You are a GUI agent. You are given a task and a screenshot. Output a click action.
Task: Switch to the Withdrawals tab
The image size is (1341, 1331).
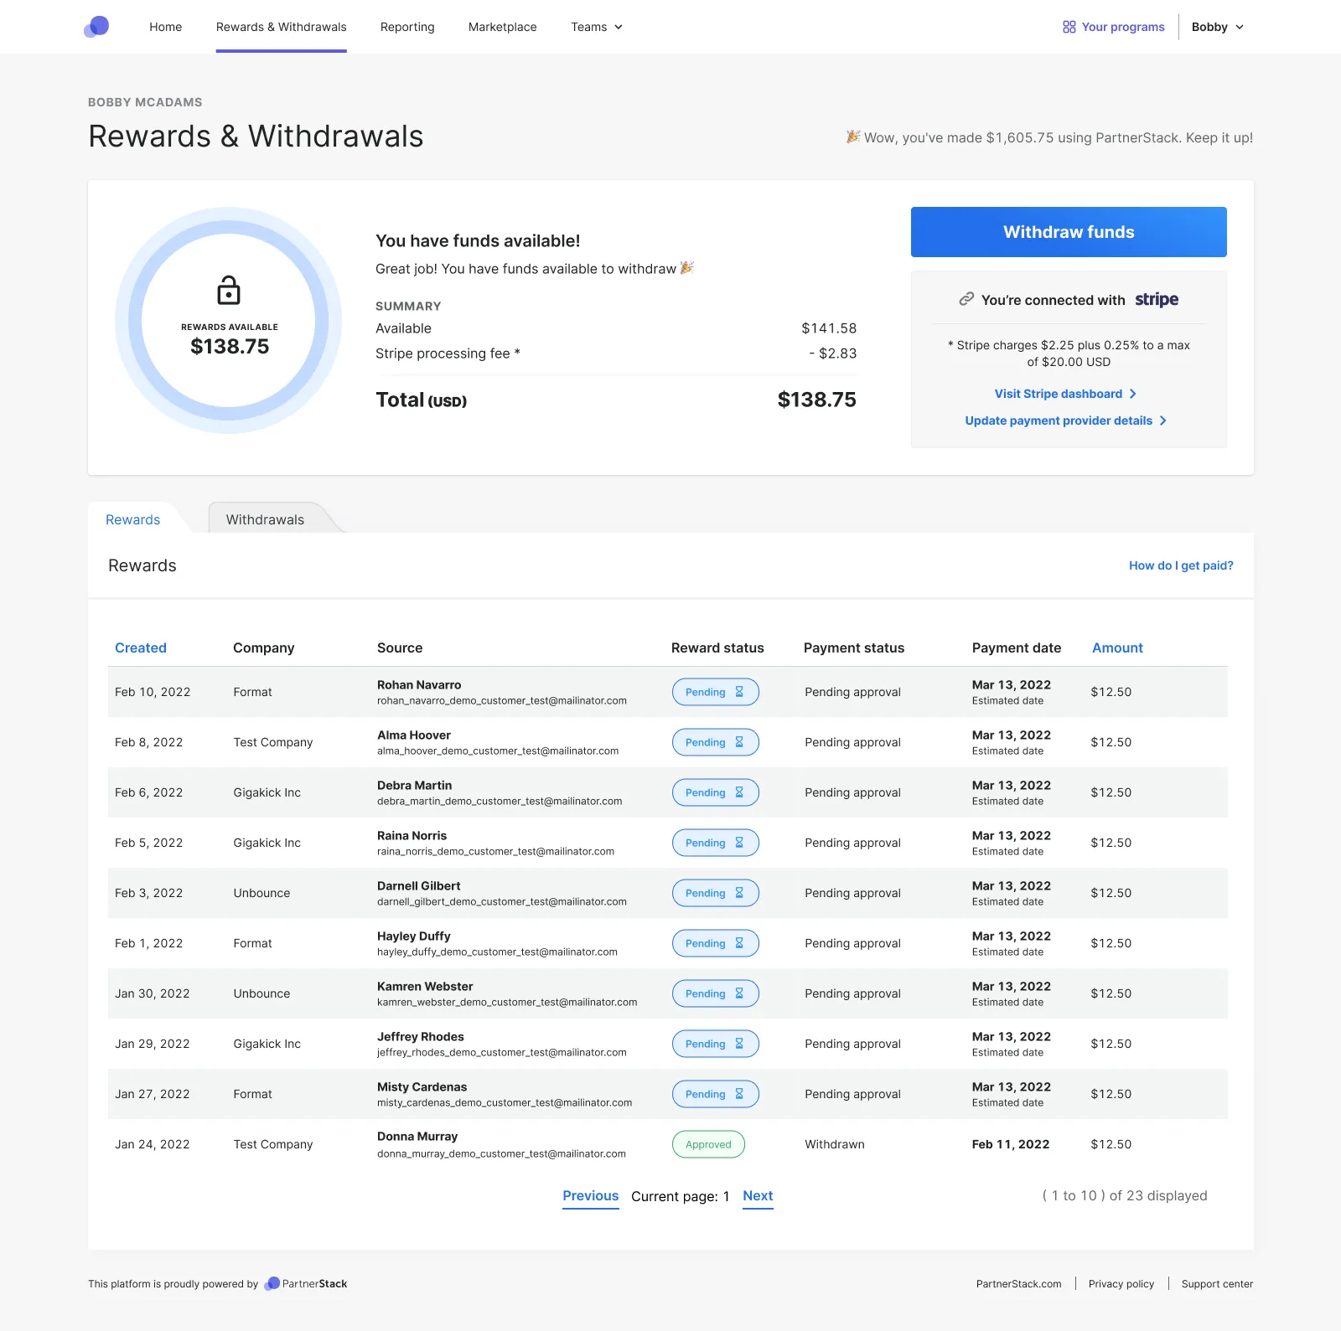tap(265, 519)
